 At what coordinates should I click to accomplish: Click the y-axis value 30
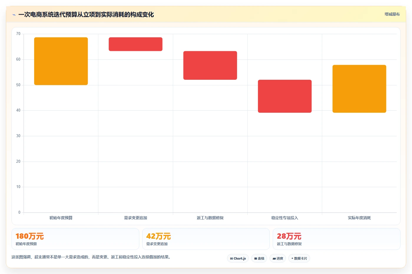18,136
